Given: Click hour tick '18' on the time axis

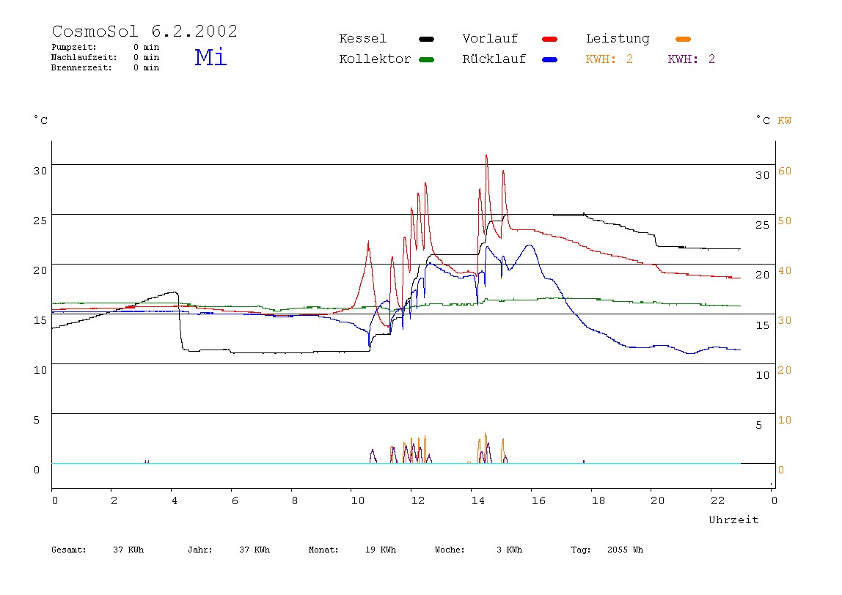Looking at the screenshot, I should (x=598, y=500).
